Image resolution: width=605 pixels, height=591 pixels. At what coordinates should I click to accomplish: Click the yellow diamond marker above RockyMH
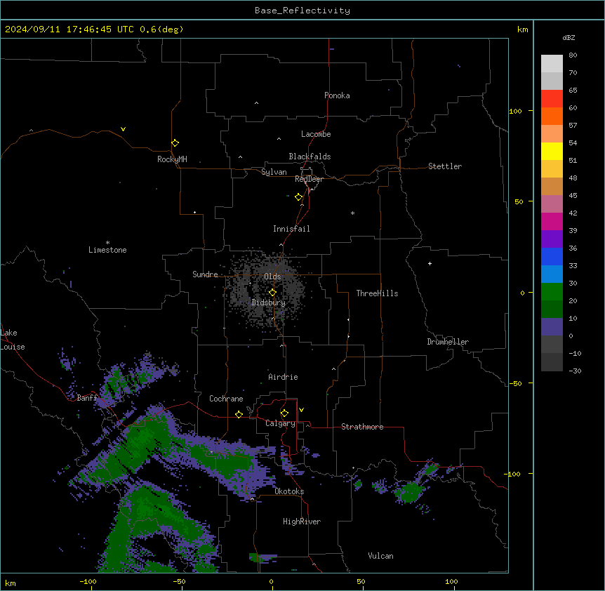click(x=175, y=142)
